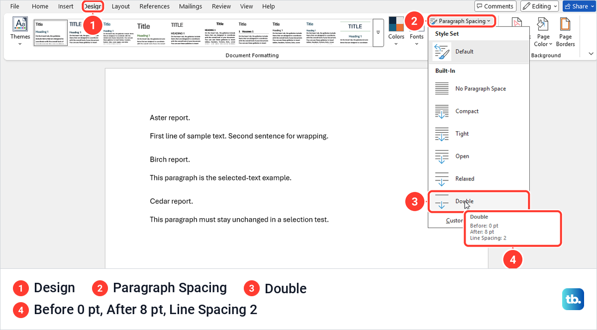Apply the Double paragraph spacing
The width and height of the screenshot is (597, 330).
tap(479, 201)
